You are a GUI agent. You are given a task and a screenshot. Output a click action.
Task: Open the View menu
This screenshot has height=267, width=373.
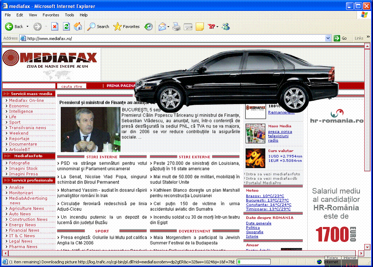(33, 15)
